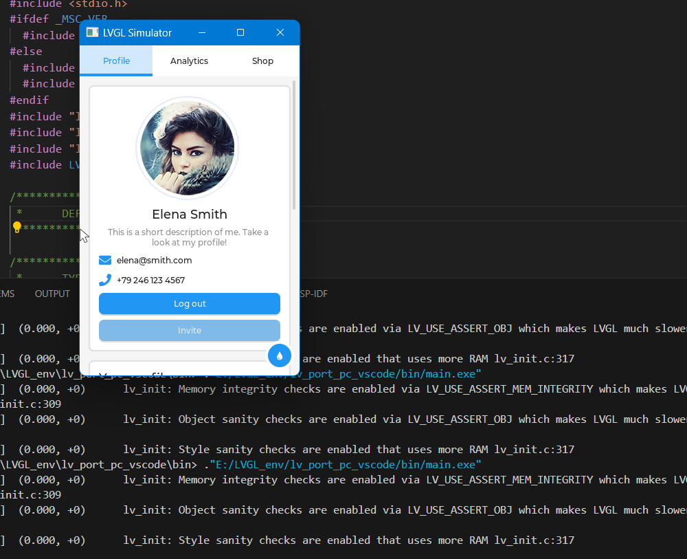687x559 pixels.
Task: Open the first E:/LVGL_env main.exe terminal link
Action: [344, 374]
